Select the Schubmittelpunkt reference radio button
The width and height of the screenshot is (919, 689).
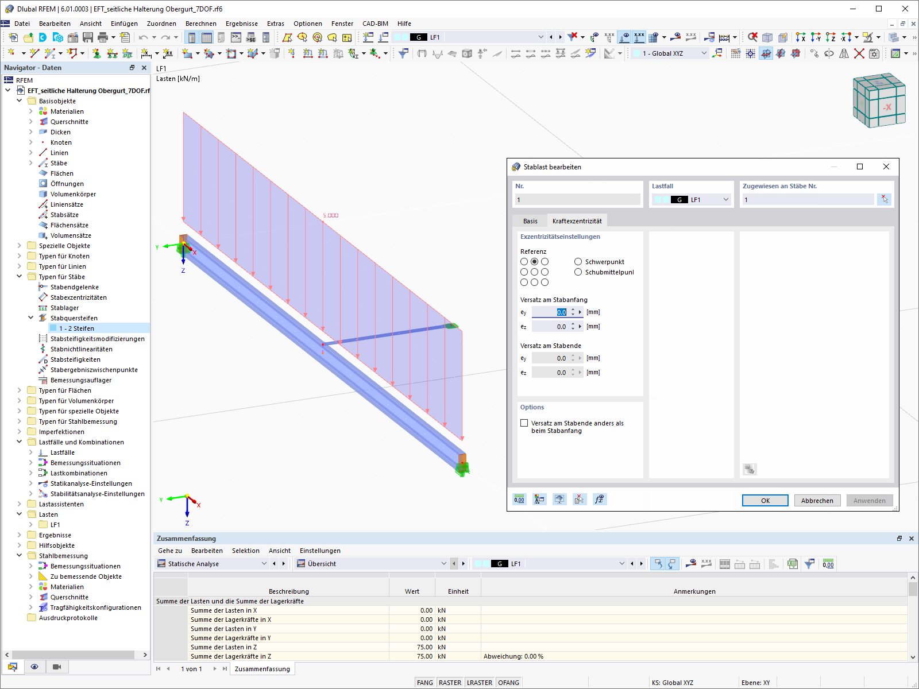point(578,272)
